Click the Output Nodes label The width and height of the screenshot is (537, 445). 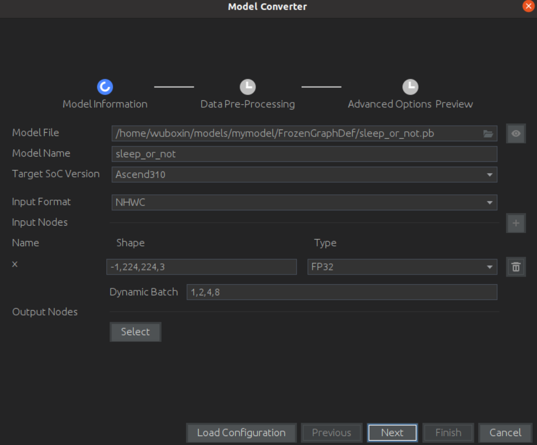[x=45, y=312]
